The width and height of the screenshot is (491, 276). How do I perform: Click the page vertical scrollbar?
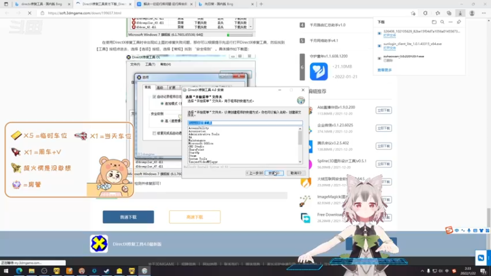pos(489,217)
